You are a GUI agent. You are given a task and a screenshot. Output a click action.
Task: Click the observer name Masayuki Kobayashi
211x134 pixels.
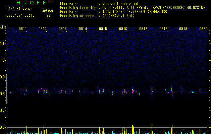120,4
